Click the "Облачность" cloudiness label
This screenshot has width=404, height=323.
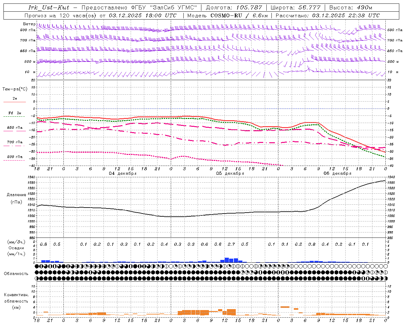16,273
